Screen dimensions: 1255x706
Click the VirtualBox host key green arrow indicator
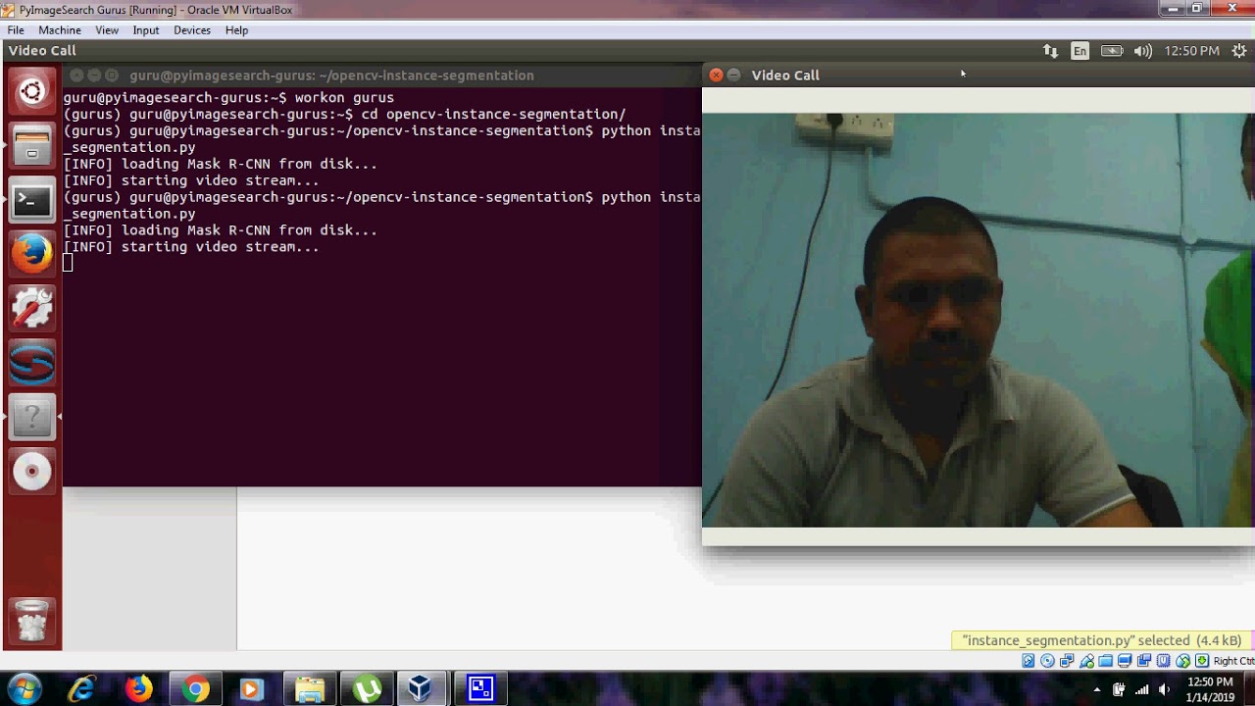click(x=1202, y=661)
